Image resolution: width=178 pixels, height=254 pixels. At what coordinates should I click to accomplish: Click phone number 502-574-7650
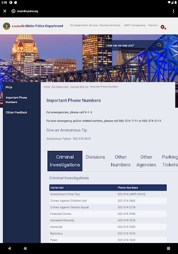(127, 240)
